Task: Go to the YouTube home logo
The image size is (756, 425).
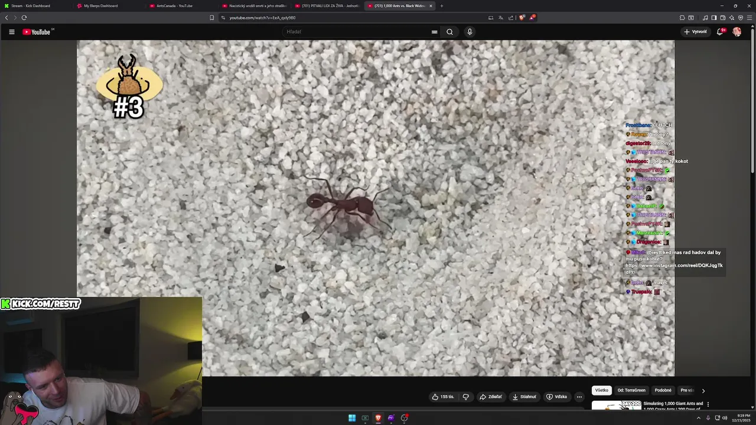Action: [37, 32]
